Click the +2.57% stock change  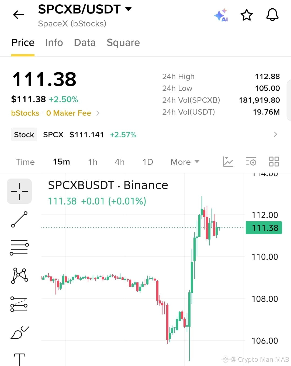click(x=123, y=135)
